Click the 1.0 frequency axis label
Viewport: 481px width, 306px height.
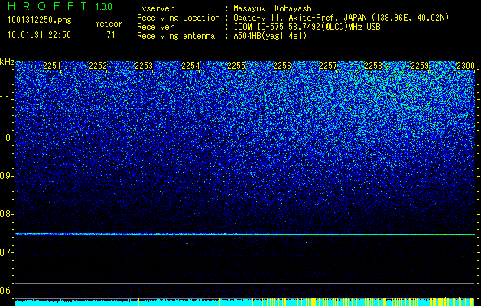[6, 138]
